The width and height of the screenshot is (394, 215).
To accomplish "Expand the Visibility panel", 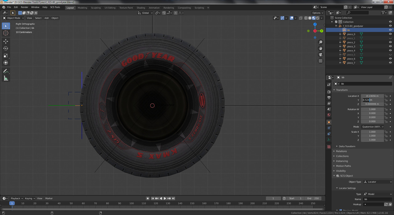I will click(341, 171).
